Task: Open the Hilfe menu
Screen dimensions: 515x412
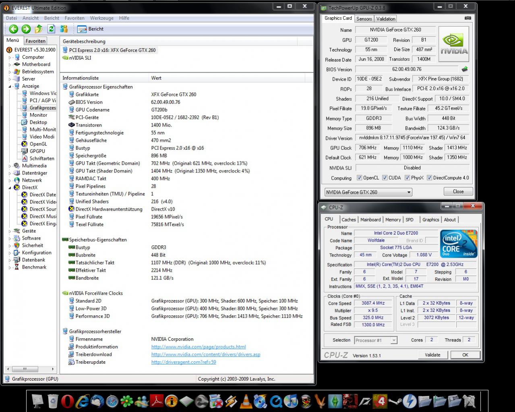Action: [124, 18]
